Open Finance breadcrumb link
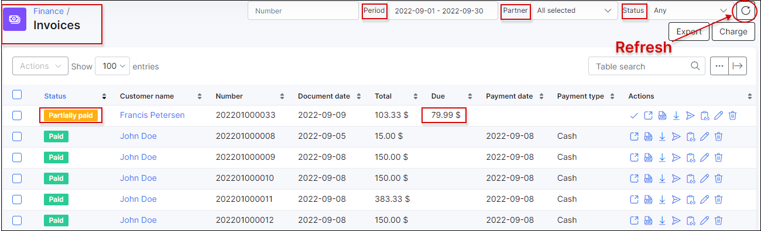Image resolution: width=761 pixels, height=231 pixels. [49, 11]
